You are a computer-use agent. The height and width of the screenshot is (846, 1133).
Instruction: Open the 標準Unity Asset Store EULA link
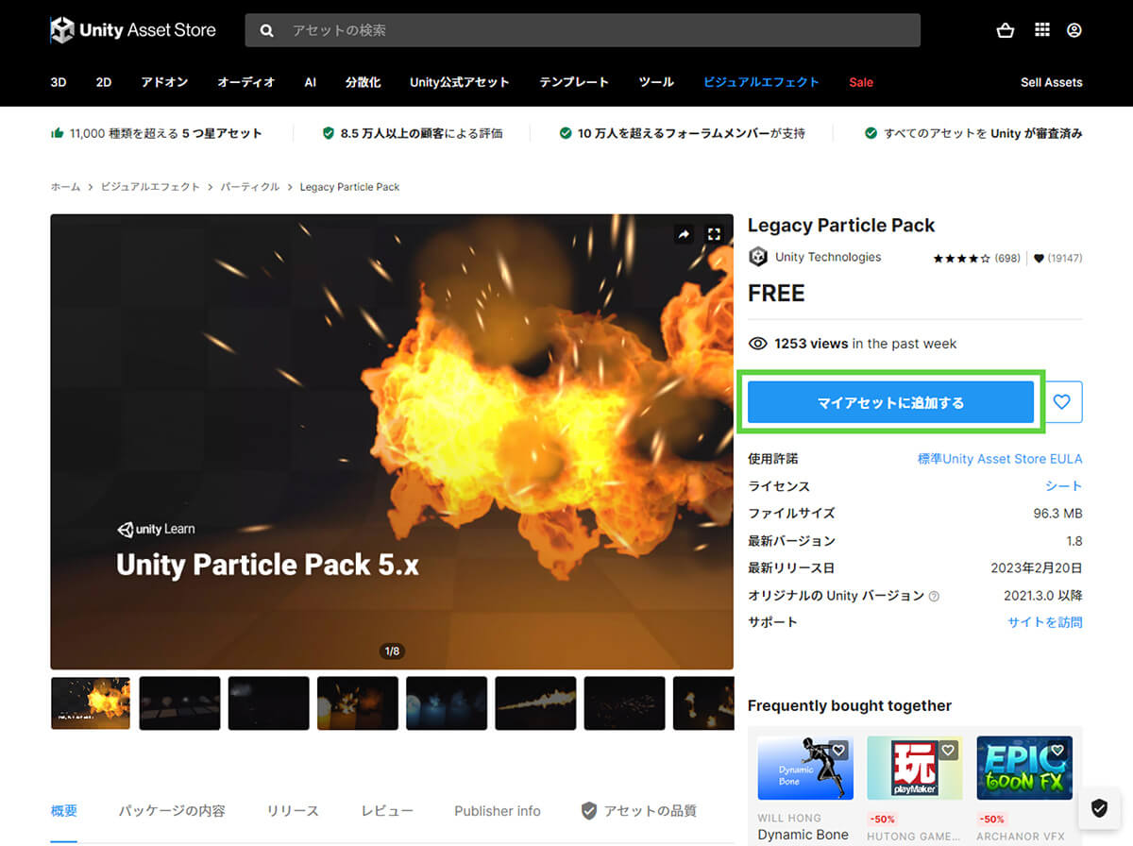point(1000,459)
